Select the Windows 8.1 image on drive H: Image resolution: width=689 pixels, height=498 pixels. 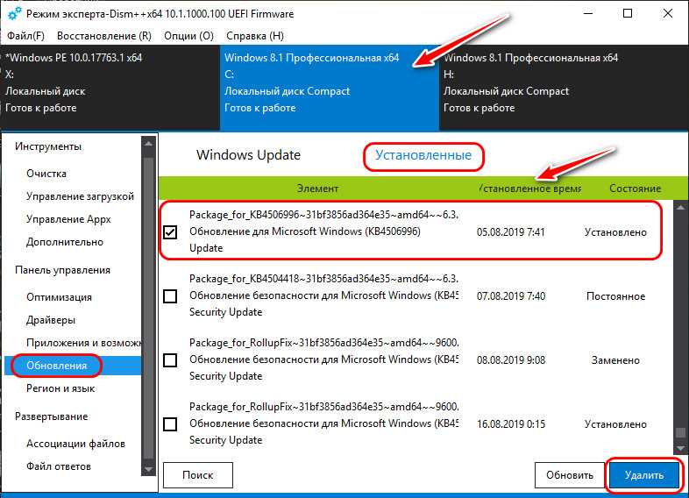click(x=564, y=87)
